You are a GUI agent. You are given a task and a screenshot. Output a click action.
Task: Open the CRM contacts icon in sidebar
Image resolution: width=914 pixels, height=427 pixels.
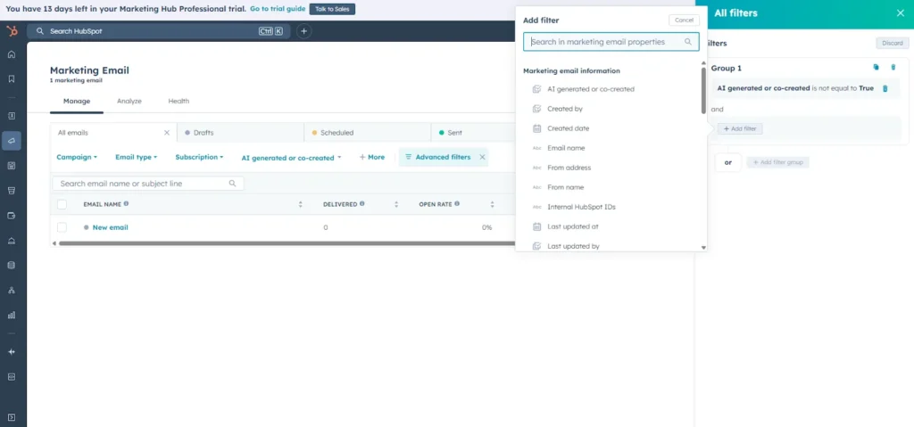coord(12,116)
